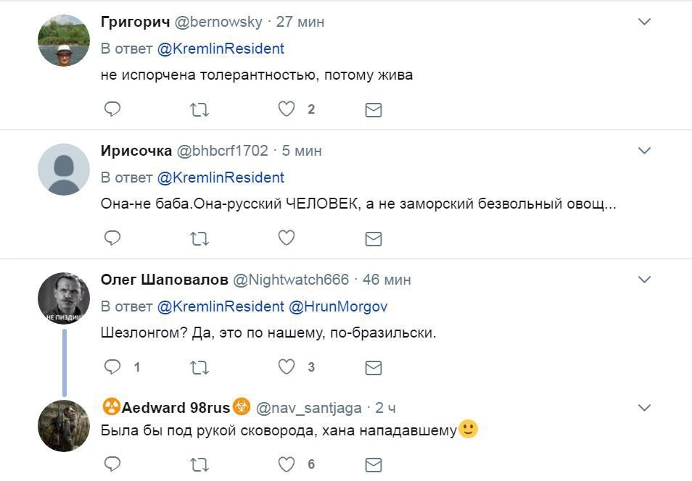The image size is (692, 481).
Task: Click Aedward 98rus's username
Action: [x=308, y=408]
